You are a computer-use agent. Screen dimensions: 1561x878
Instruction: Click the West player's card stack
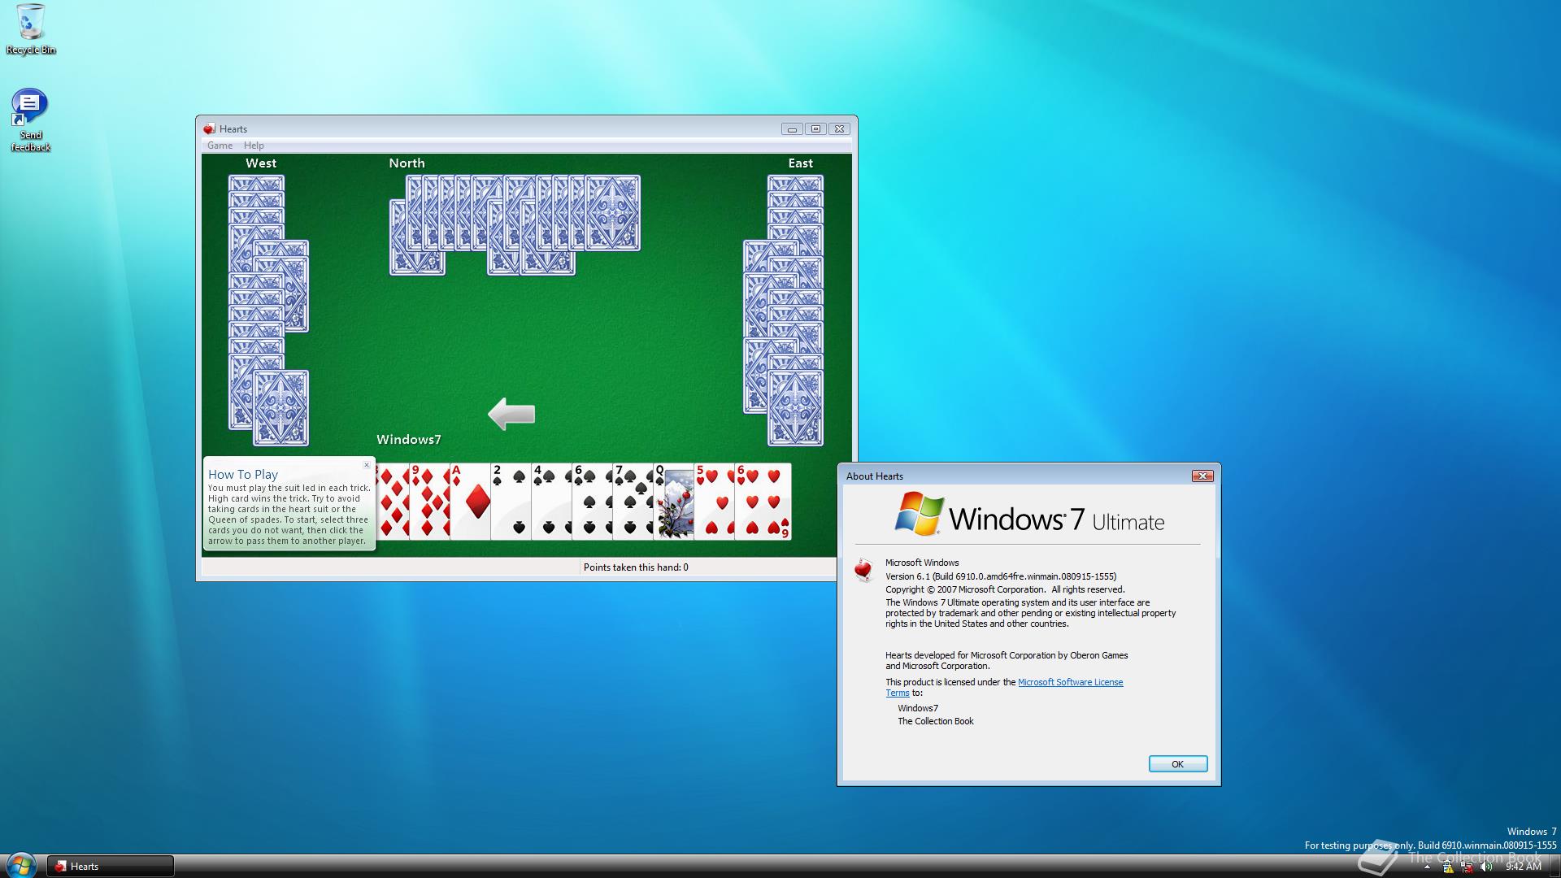click(x=268, y=311)
